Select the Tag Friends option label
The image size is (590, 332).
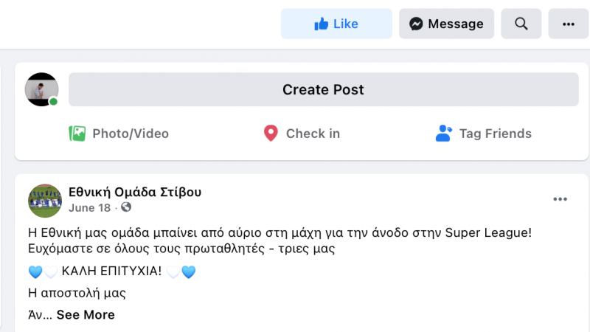coord(495,134)
